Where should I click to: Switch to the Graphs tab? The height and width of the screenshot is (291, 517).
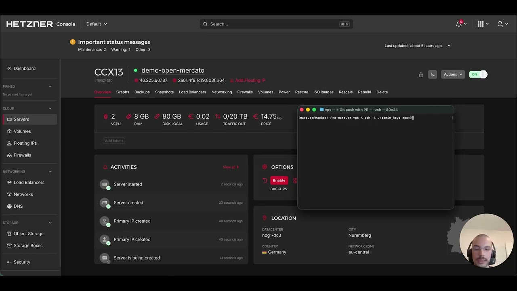pos(123,92)
